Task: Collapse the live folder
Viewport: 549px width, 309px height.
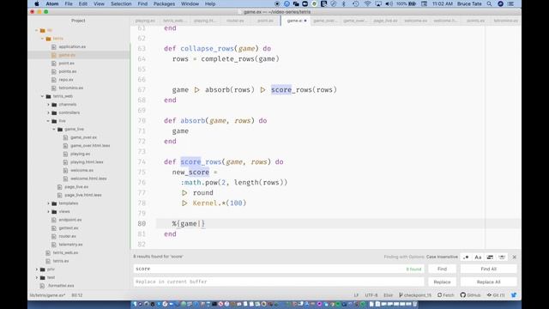Action: [x=48, y=121]
